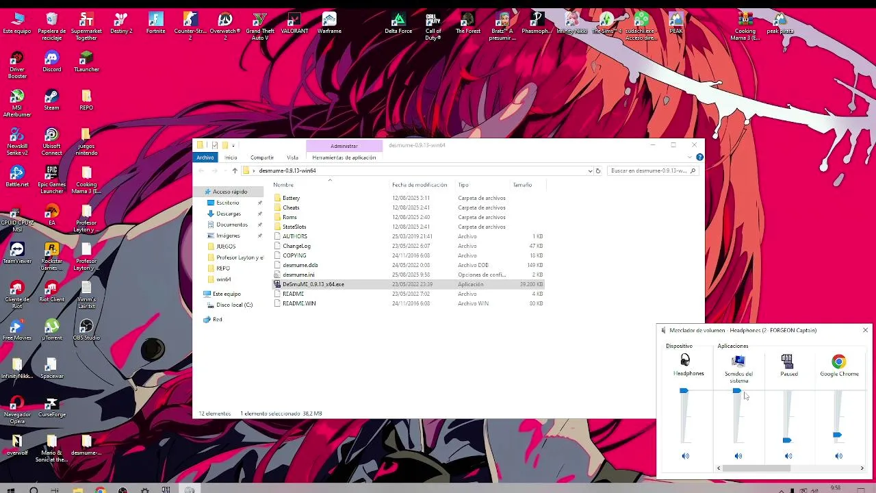
Task: Open Steam desktop shortcut
Action: point(51,100)
